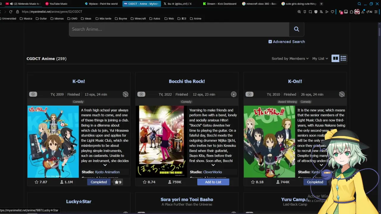Click the anime search magnifier button
Viewport: 381px width, 214px height.
click(296, 29)
